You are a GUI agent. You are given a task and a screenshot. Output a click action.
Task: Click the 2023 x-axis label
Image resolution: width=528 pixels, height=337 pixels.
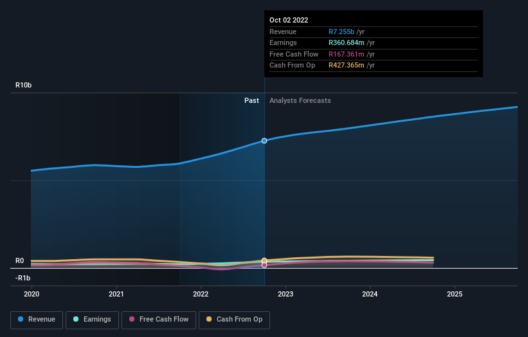[x=286, y=294]
